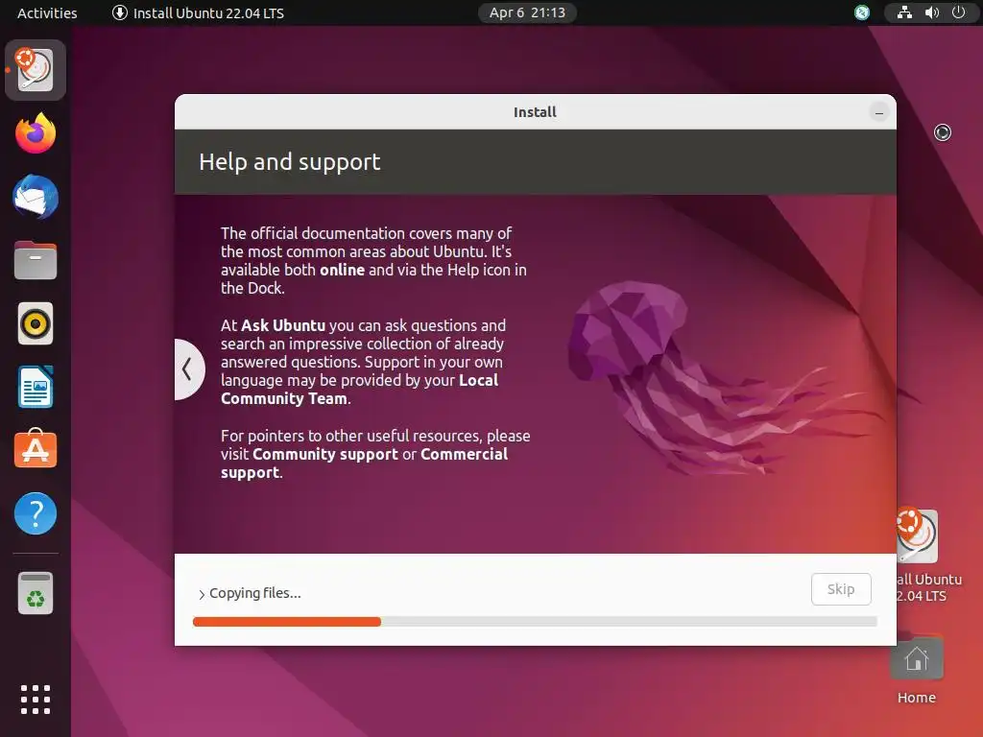Go to the previous slide arrow
This screenshot has width=983, height=737.
pos(187,369)
